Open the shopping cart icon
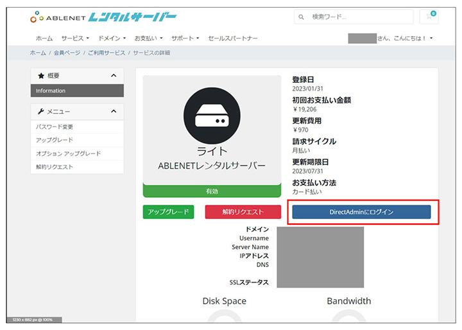This screenshot has width=462, height=330. click(x=429, y=17)
